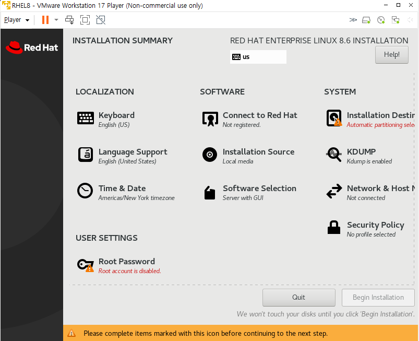
Task: Open Software Selection label
Action: point(259,189)
